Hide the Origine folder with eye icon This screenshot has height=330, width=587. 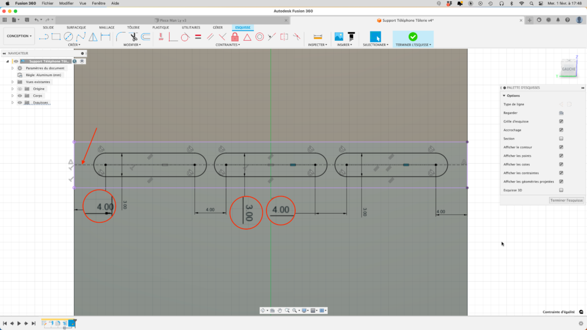[x=20, y=89]
